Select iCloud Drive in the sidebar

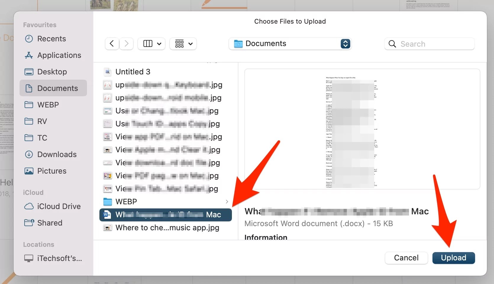pos(59,206)
